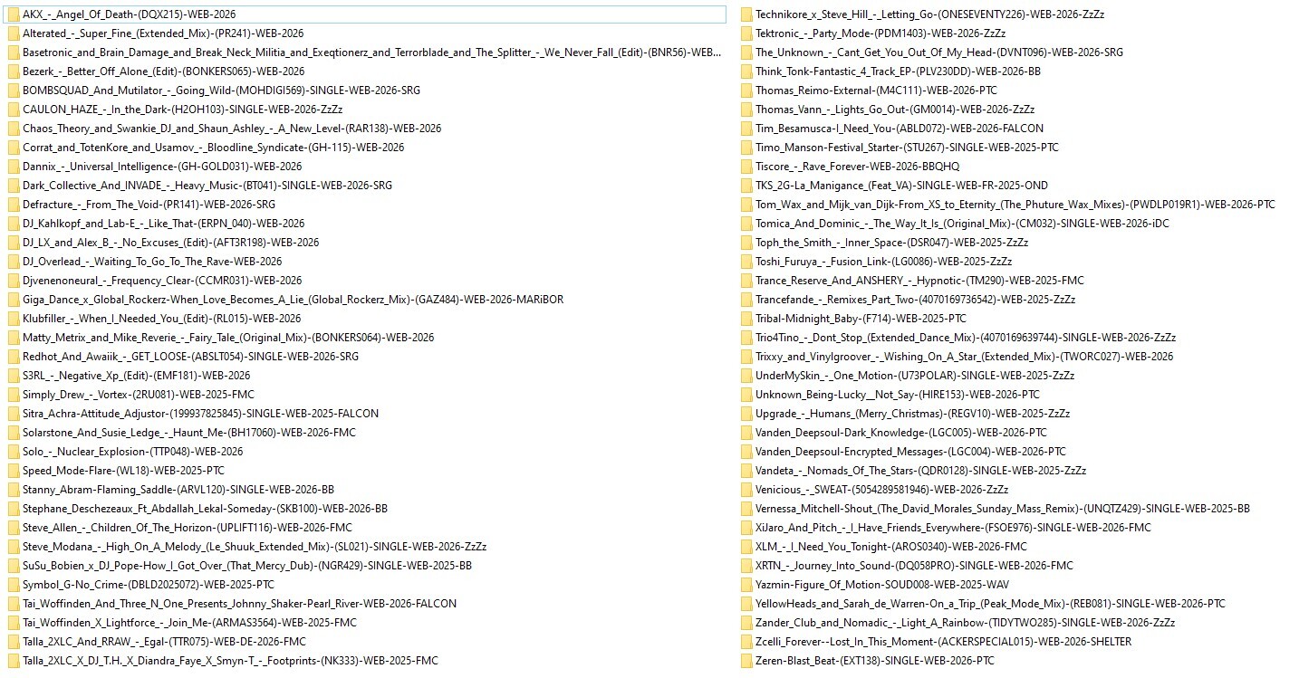Screen dimensions: 1299x678
Task: Click the Venicious SWEAT folder icon
Action: (746, 490)
